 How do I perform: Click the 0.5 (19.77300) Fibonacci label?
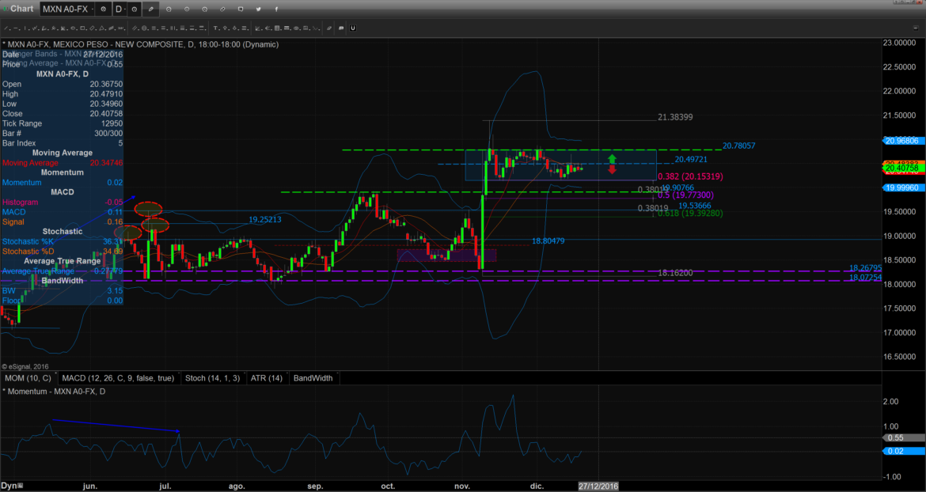[685, 195]
